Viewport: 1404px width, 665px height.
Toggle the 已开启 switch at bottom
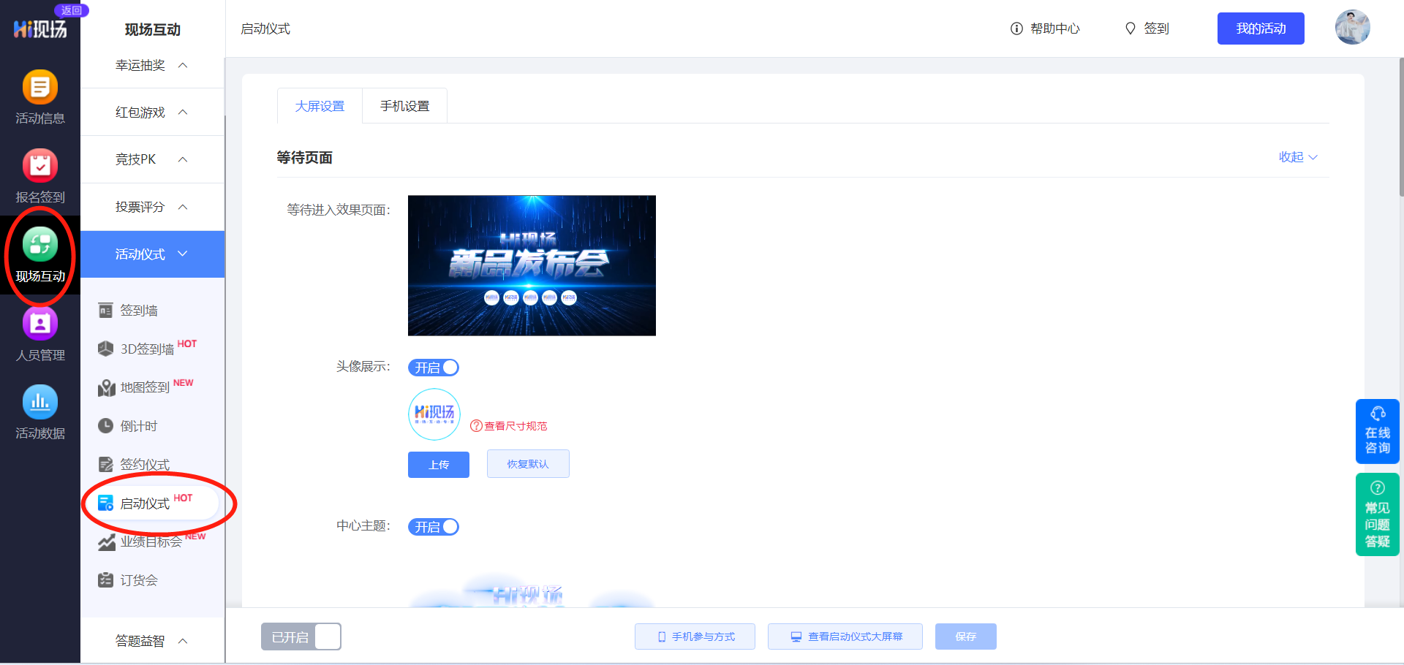[301, 636]
